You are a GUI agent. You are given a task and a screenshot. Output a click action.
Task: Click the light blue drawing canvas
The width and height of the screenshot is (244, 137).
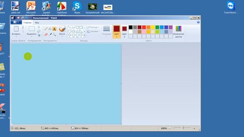point(66,84)
